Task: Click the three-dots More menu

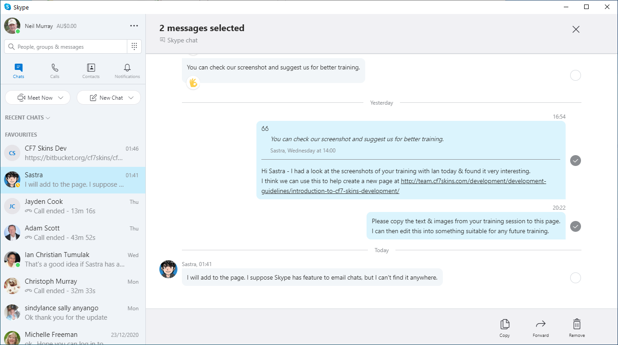Action: (x=134, y=26)
